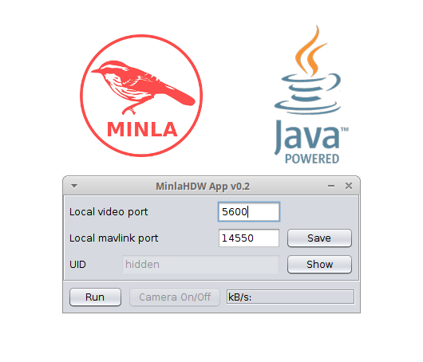Close the MinlaHDW App window
The width and height of the screenshot is (423, 362).
pyautogui.click(x=349, y=186)
